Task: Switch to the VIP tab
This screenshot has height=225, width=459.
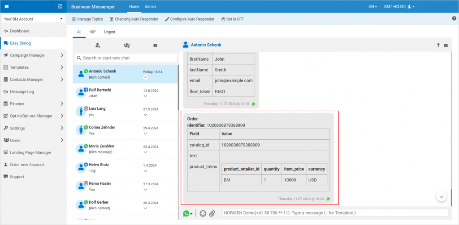Action: click(x=92, y=32)
